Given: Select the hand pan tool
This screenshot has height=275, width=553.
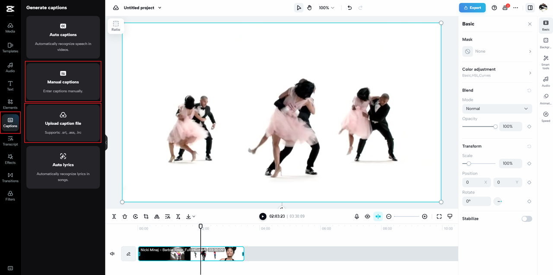Looking at the screenshot, I should coord(309,8).
